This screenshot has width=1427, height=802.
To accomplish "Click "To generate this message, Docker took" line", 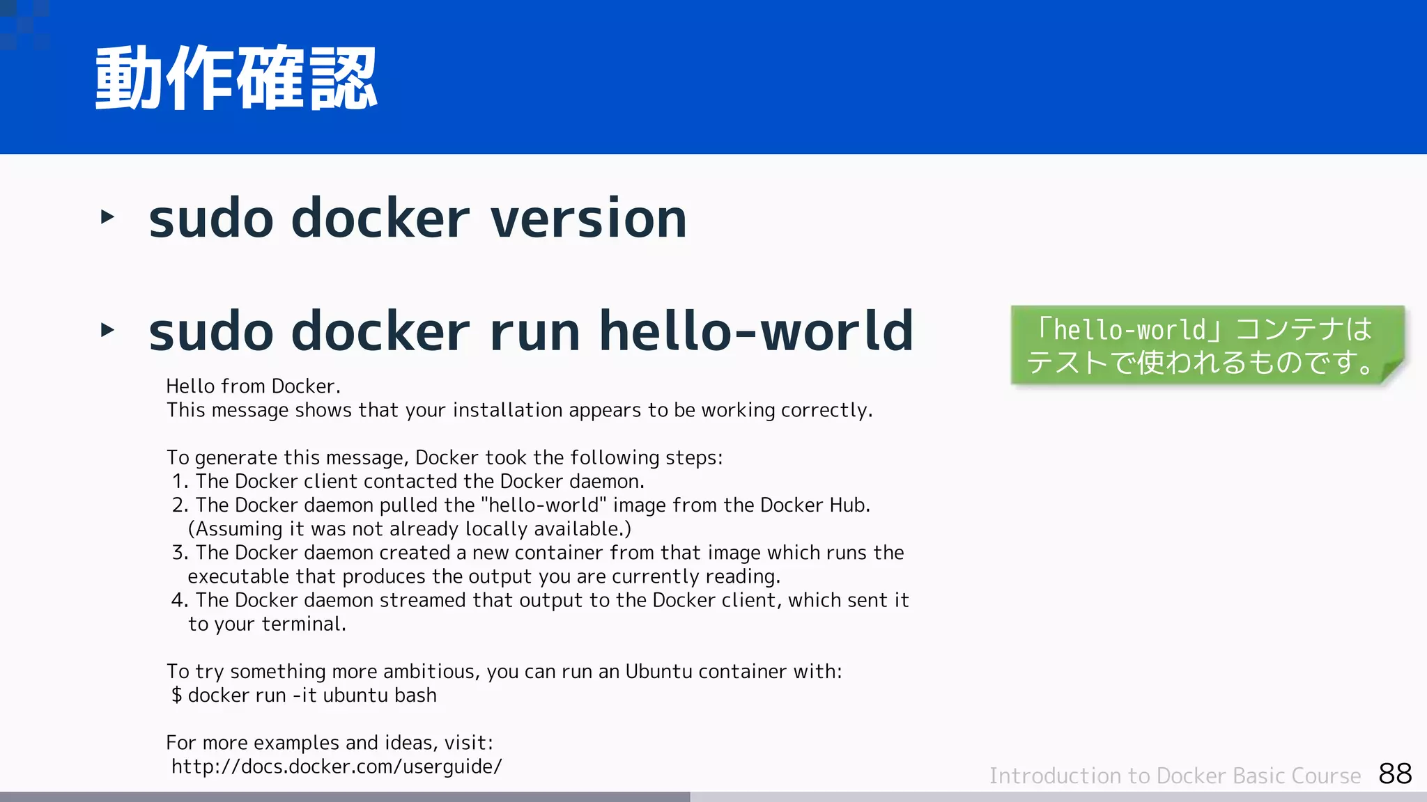I will point(445,457).
